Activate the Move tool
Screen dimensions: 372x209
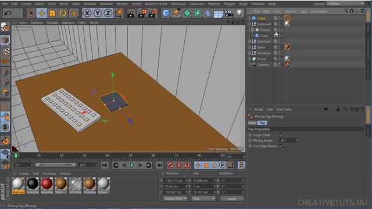click(42, 13)
